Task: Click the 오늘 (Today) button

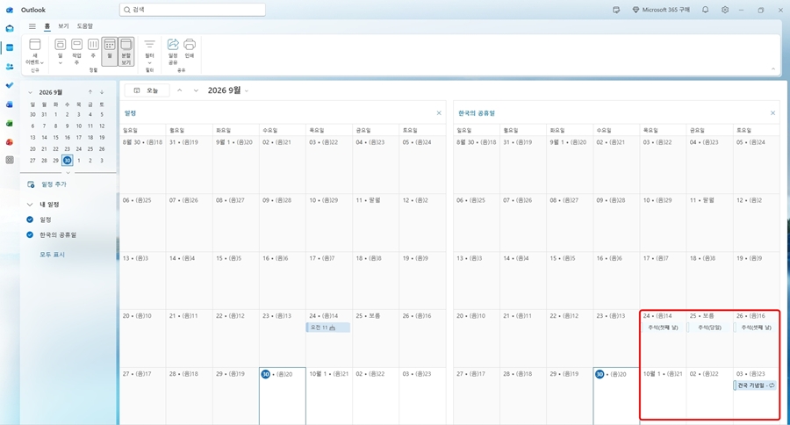Action: [x=147, y=90]
